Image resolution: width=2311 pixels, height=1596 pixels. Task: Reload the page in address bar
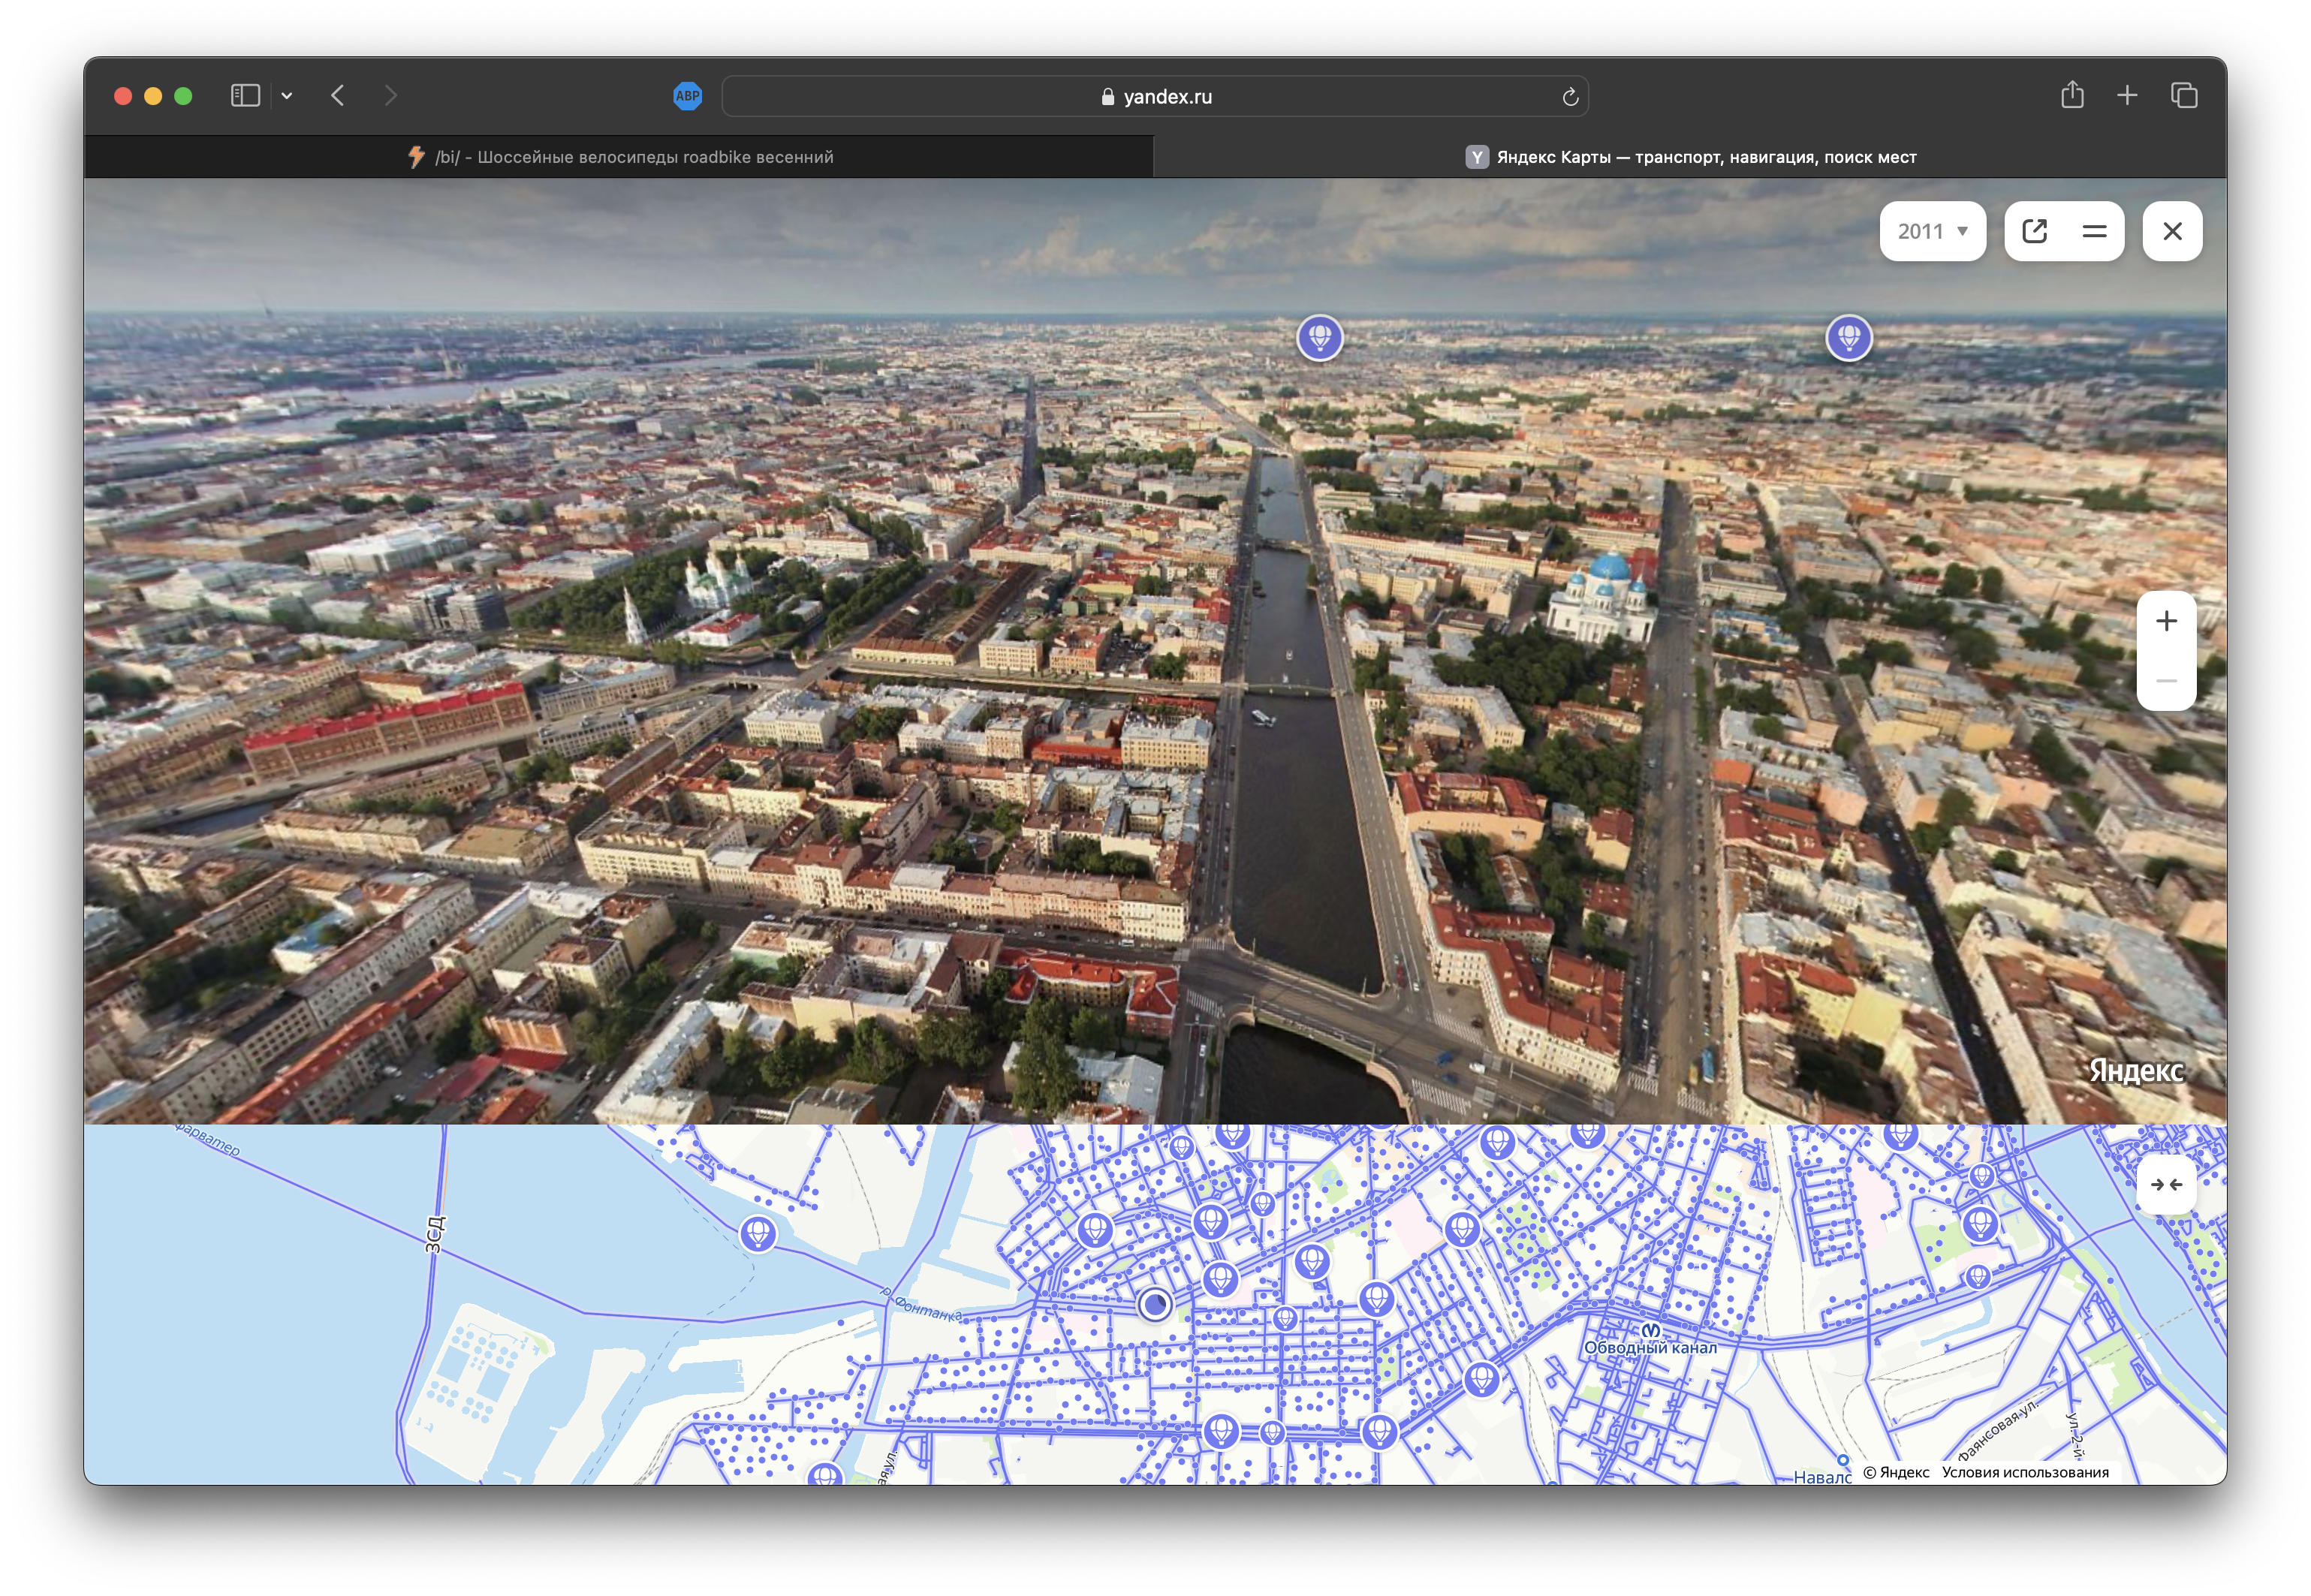point(1570,97)
